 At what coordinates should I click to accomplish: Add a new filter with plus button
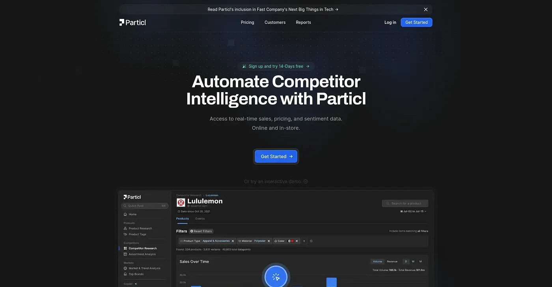coord(304,241)
